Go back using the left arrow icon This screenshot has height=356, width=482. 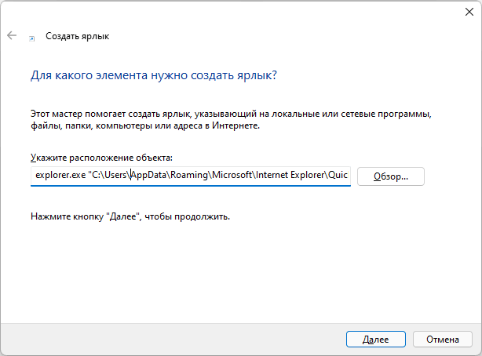pyautogui.click(x=12, y=35)
